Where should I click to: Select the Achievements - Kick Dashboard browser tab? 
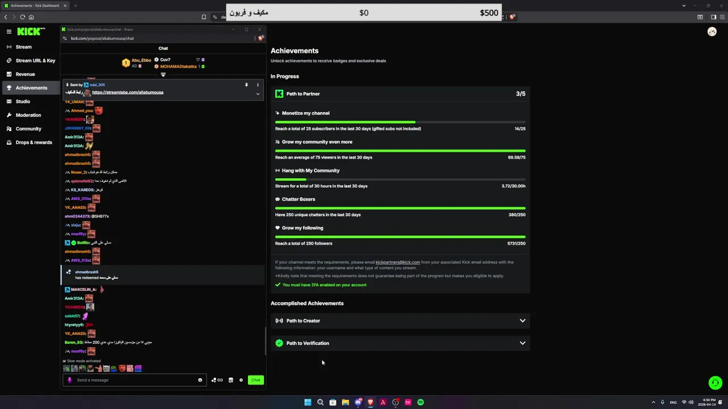tap(35, 6)
